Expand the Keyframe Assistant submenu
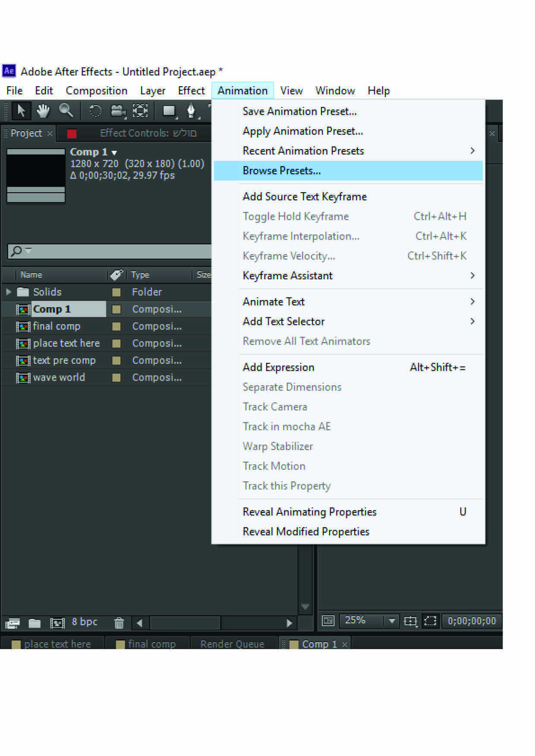The width and height of the screenshot is (535, 756). pyautogui.click(x=472, y=275)
